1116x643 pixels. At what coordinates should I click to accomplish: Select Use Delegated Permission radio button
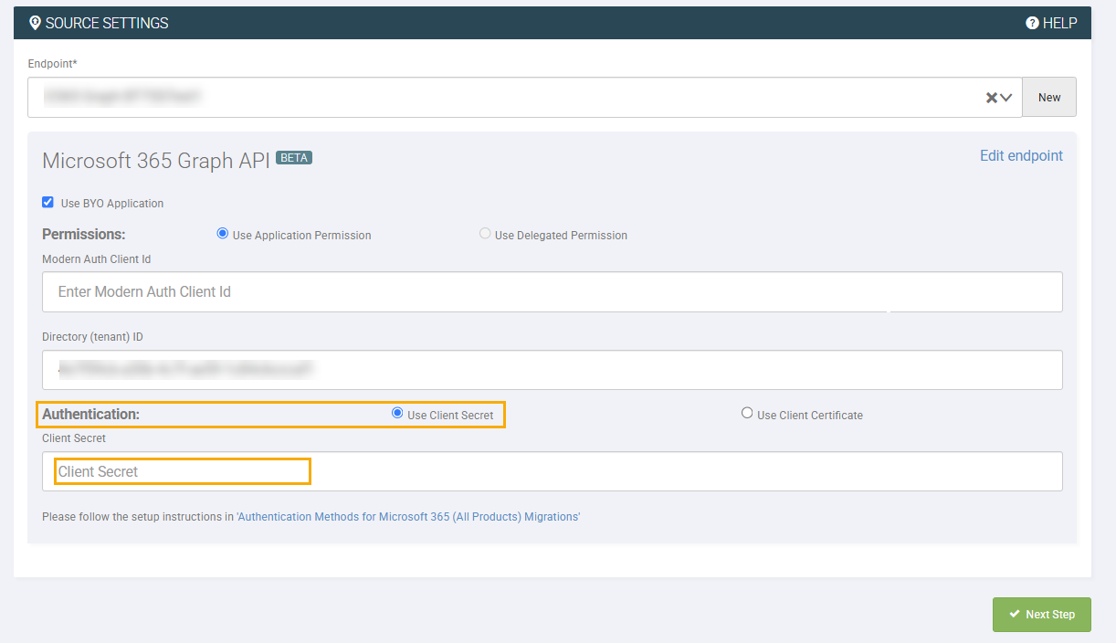click(x=485, y=234)
